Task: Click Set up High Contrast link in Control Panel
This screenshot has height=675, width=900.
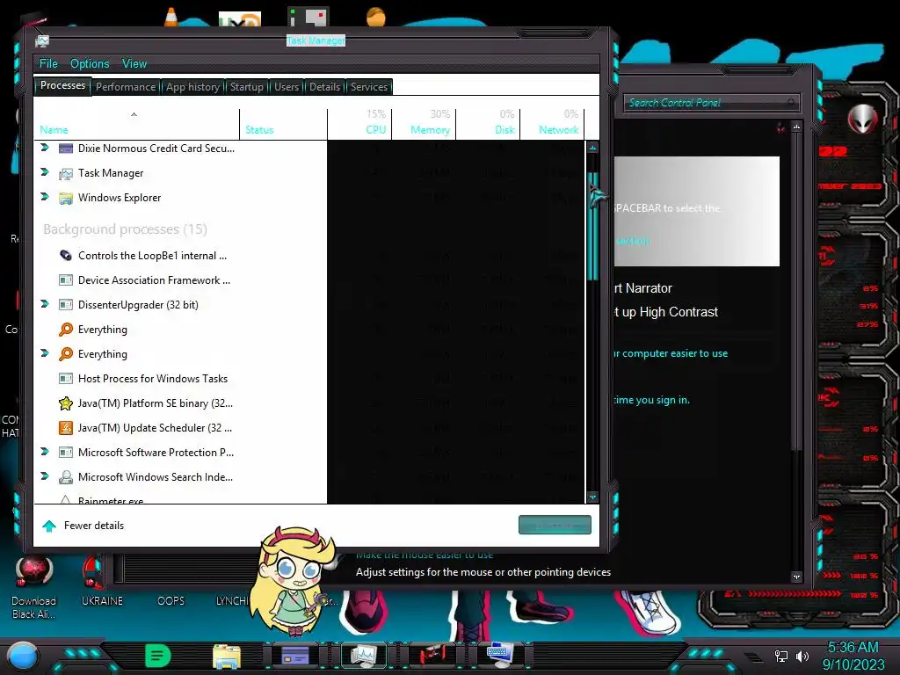Action: 666,312
